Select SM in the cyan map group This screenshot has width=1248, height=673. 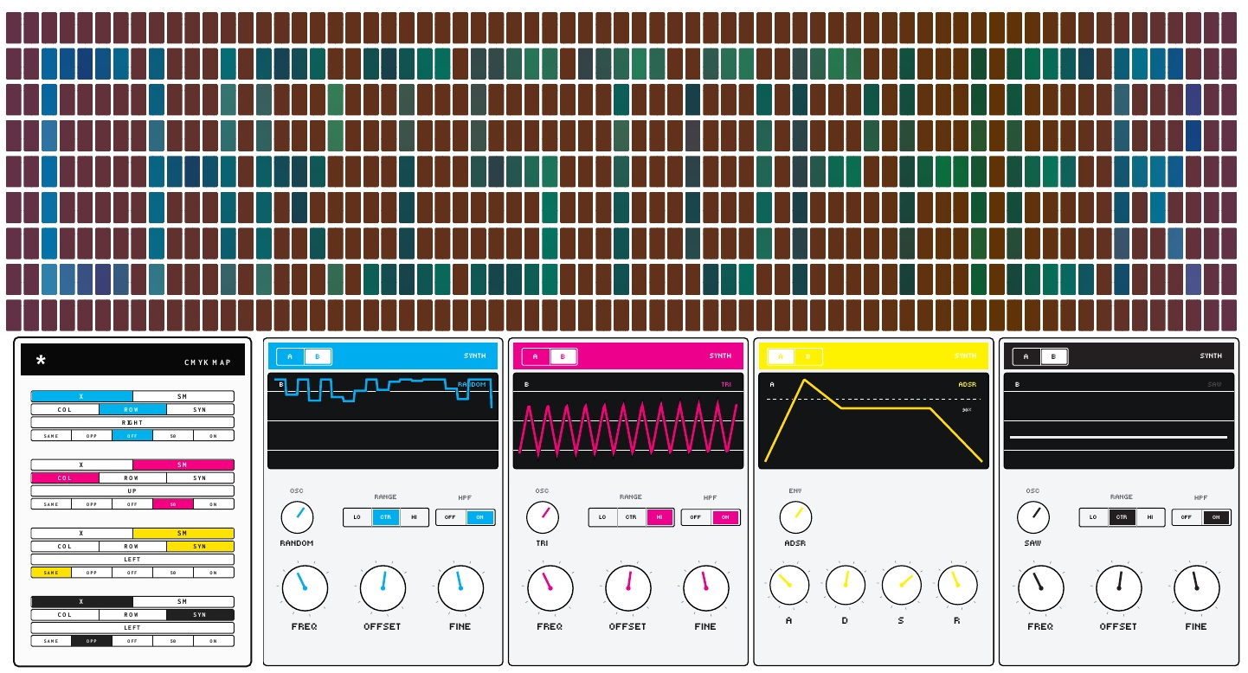coord(183,396)
